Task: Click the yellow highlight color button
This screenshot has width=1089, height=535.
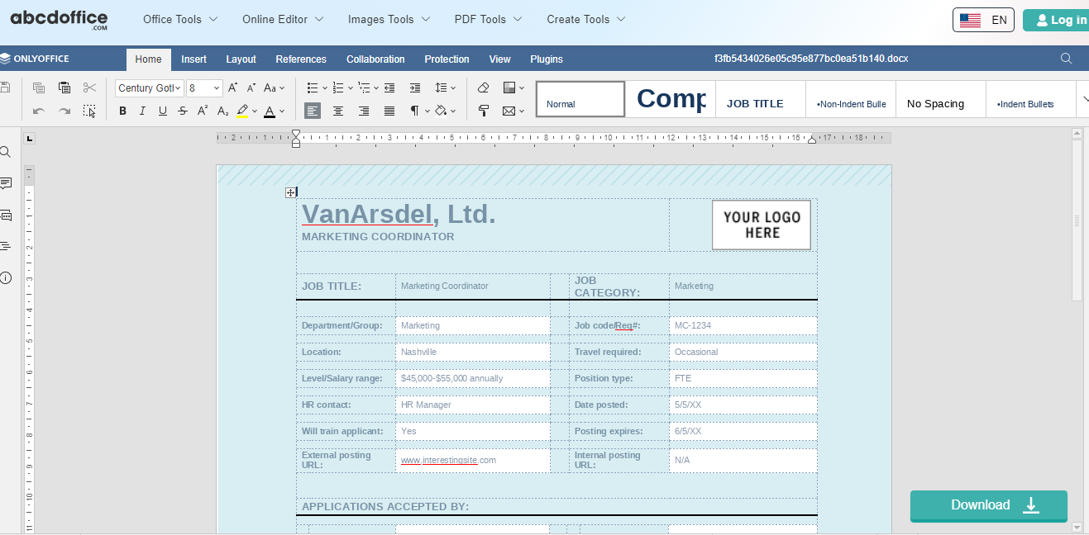Action: point(242,111)
